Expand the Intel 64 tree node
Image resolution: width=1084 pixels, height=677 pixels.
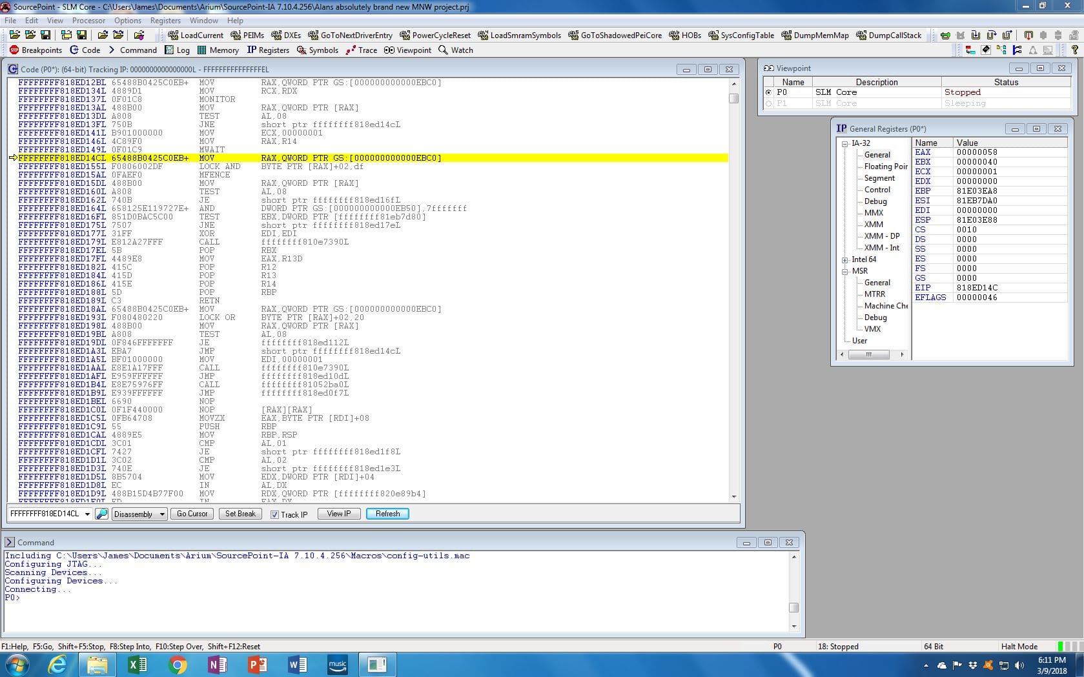(x=844, y=259)
